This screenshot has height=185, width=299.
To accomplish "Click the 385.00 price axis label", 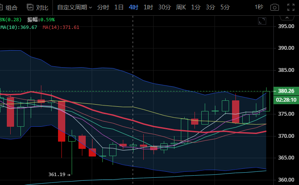I will click(x=286, y=70).
